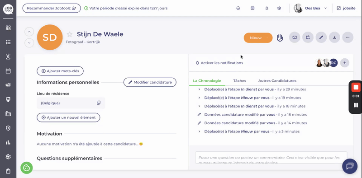Click Ajouter mots-clés button
This screenshot has width=362, height=178.
coord(60,71)
